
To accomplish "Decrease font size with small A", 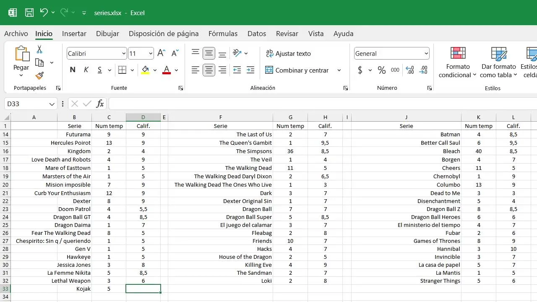I will 175,53.
